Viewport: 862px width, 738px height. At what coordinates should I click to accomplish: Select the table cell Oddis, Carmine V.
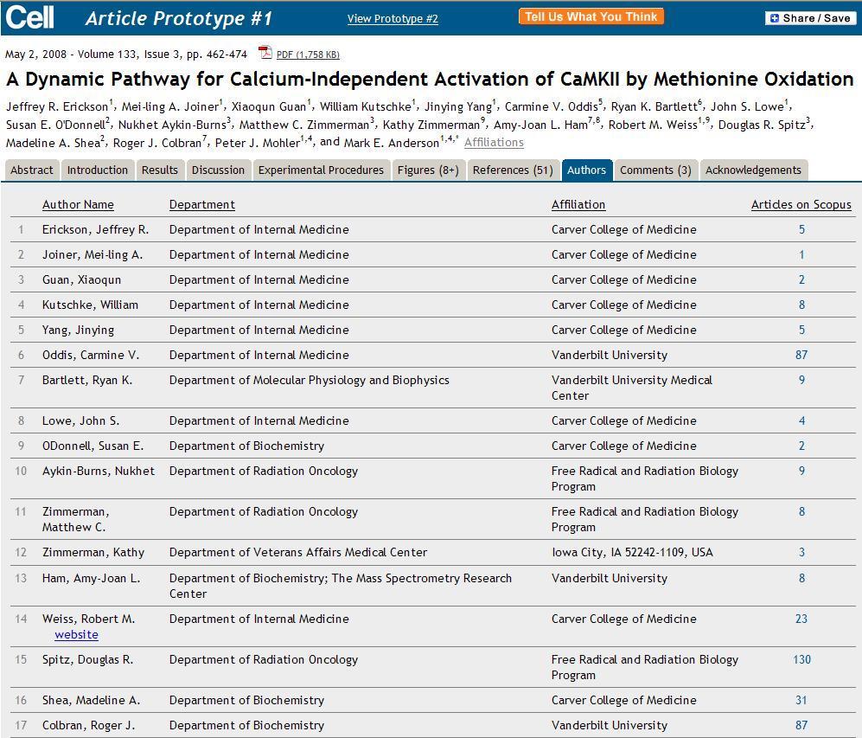pyautogui.click(x=91, y=356)
